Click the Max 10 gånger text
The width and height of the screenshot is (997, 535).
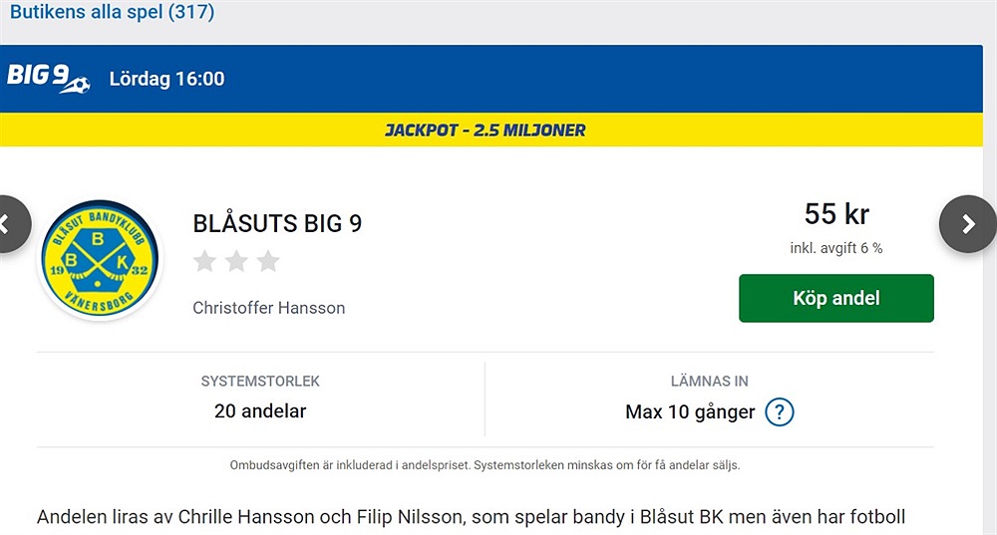pyautogui.click(x=690, y=411)
